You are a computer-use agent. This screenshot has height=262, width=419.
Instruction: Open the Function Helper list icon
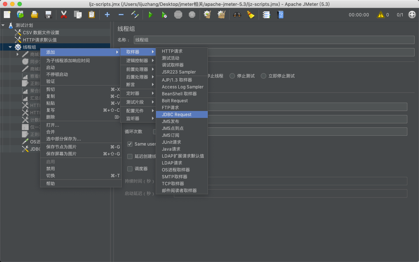(x=266, y=15)
